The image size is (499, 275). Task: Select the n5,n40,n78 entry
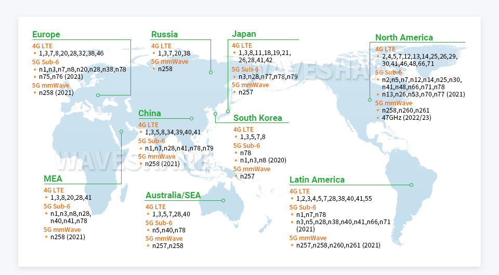(x=168, y=230)
